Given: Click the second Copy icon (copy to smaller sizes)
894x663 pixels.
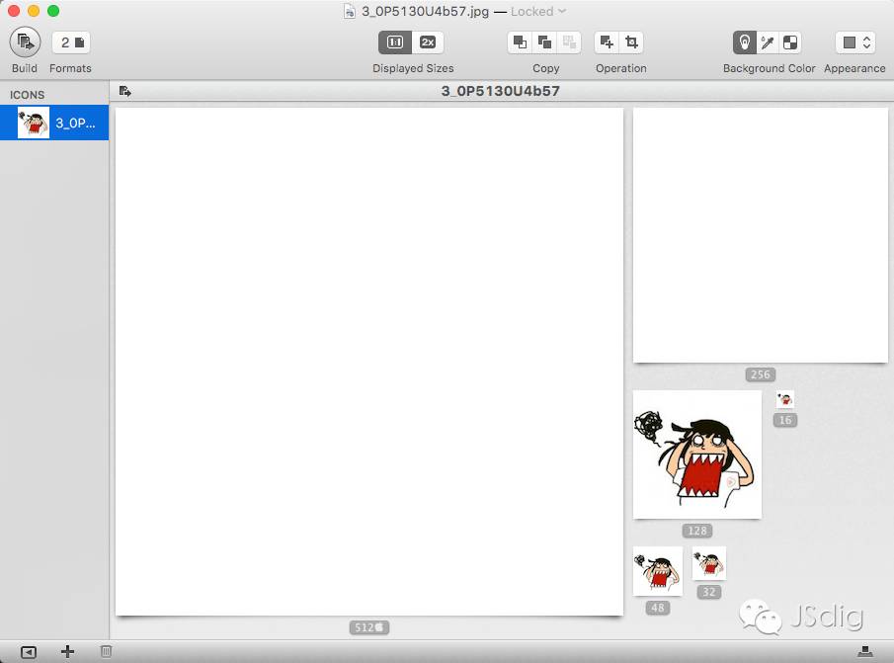Looking at the screenshot, I should 544,42.
